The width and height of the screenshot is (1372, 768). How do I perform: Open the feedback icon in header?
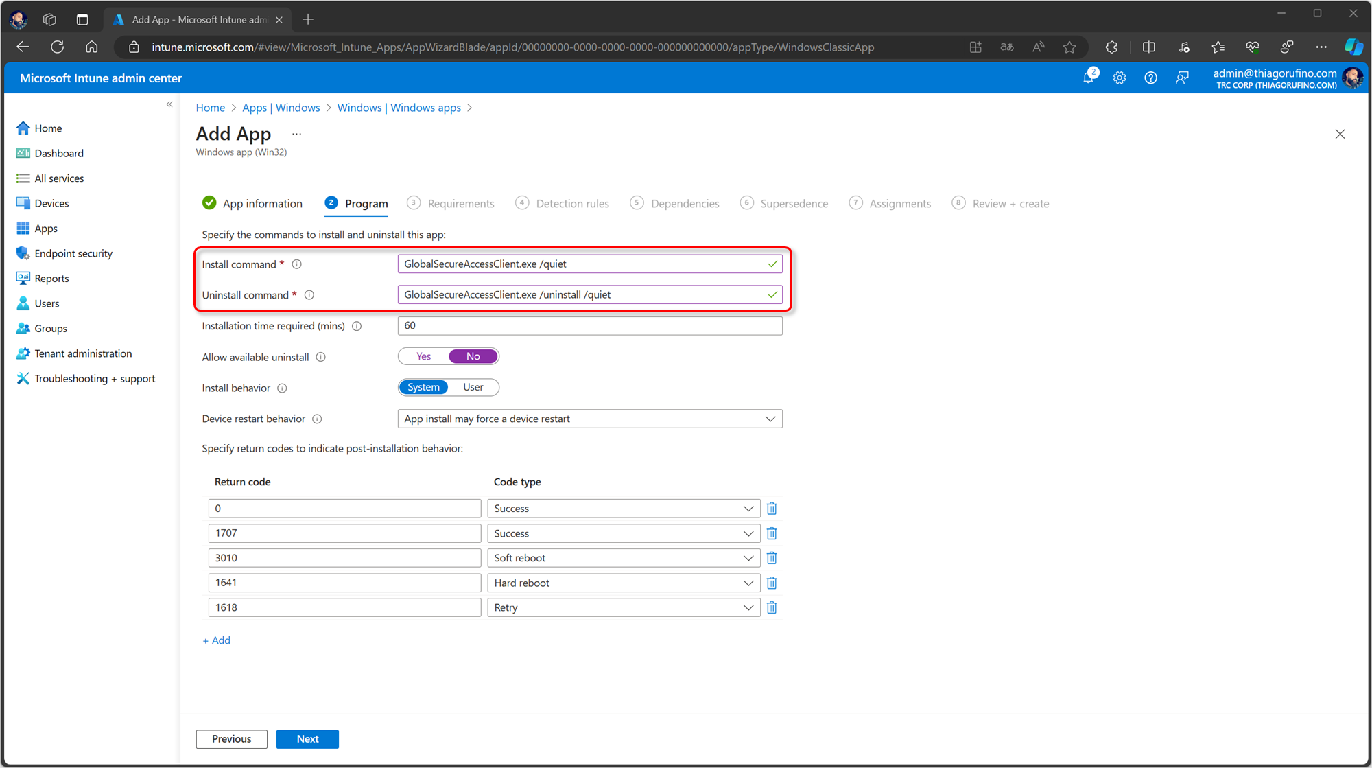pos(1182,78)
